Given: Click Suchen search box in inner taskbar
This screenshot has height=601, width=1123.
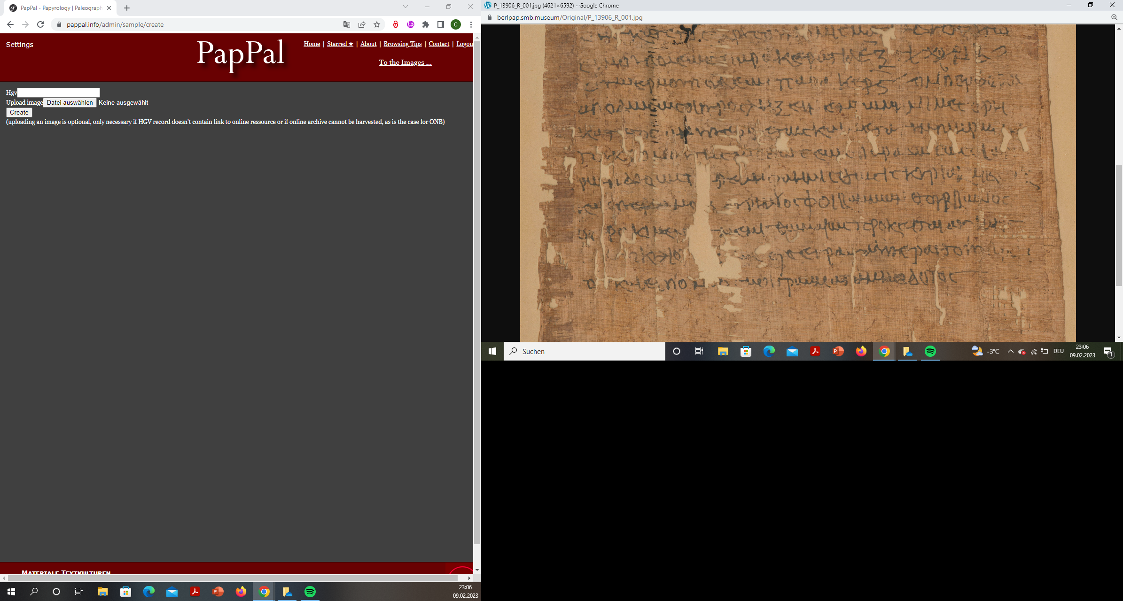Looking at the screenshot, I should (x=585, y=351).
